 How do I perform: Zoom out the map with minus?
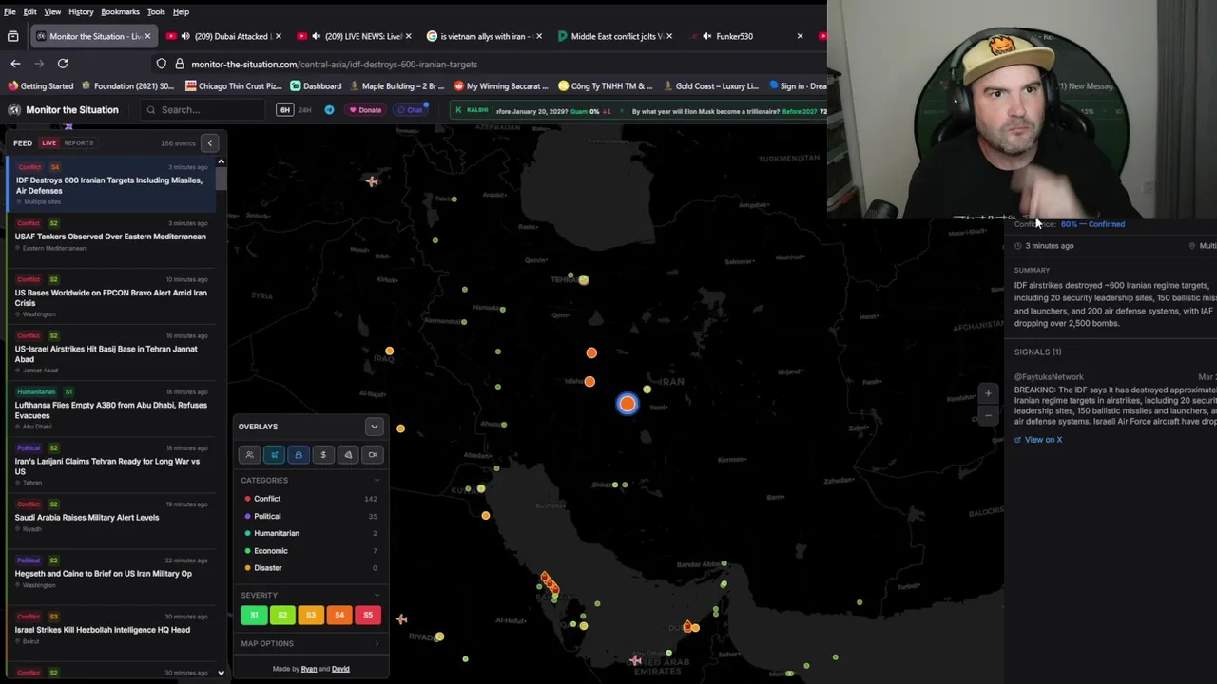(x=988, y=415)
